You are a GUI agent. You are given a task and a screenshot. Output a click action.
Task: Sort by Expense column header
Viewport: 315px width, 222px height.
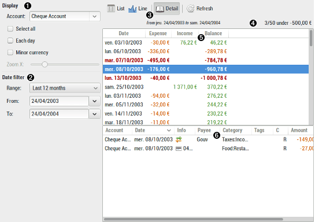point(158,34)
